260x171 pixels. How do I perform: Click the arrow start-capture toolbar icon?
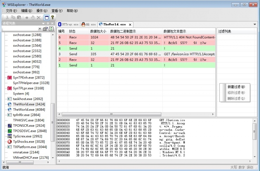click(27, 18)
